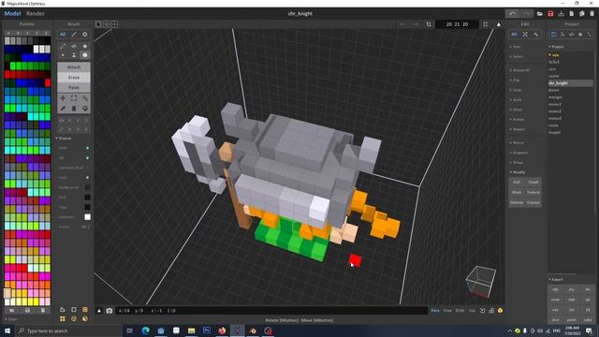Image resolution: width=599 pixels, height=337 pixels.
Task: Click the palette open folder icon
Action: [12, 310]
